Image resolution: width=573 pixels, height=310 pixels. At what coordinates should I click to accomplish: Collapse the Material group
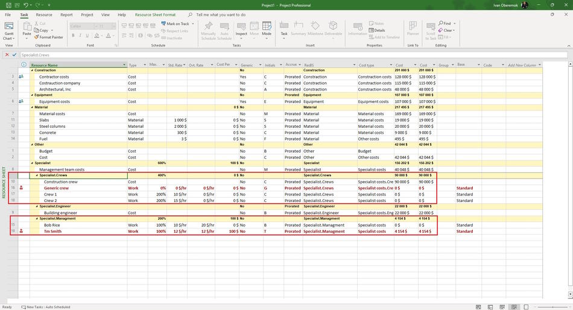32,107
